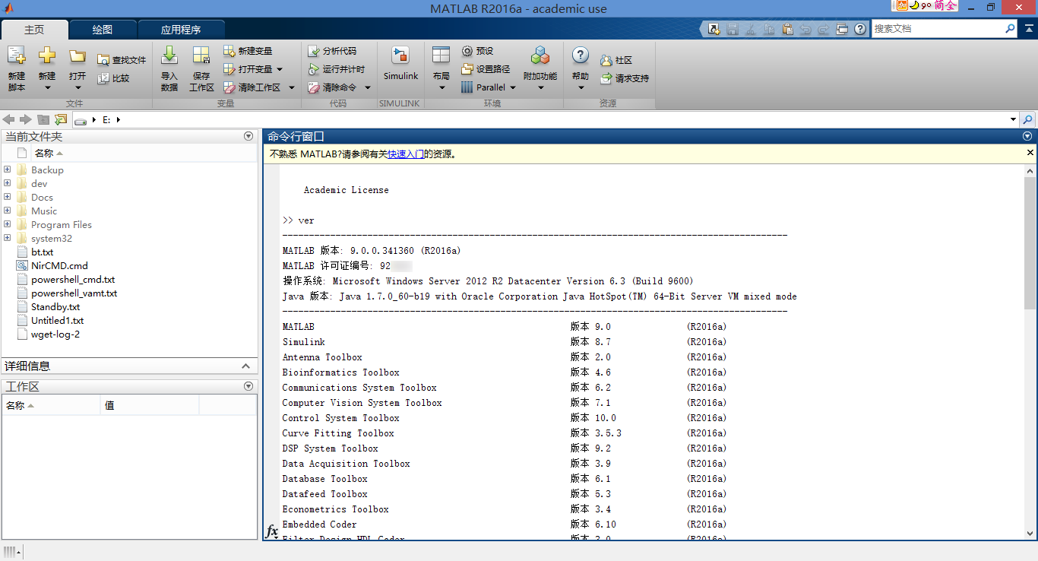The image size is (1038, 561).
Task: Select the Program Files folder
Action: coord(62,224)
